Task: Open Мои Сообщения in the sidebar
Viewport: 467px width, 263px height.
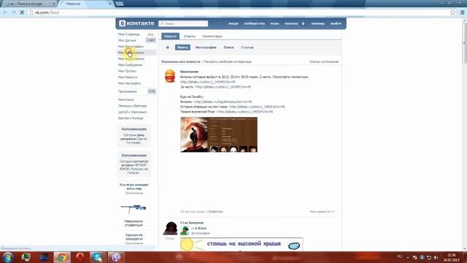Action: click(130, 65)
